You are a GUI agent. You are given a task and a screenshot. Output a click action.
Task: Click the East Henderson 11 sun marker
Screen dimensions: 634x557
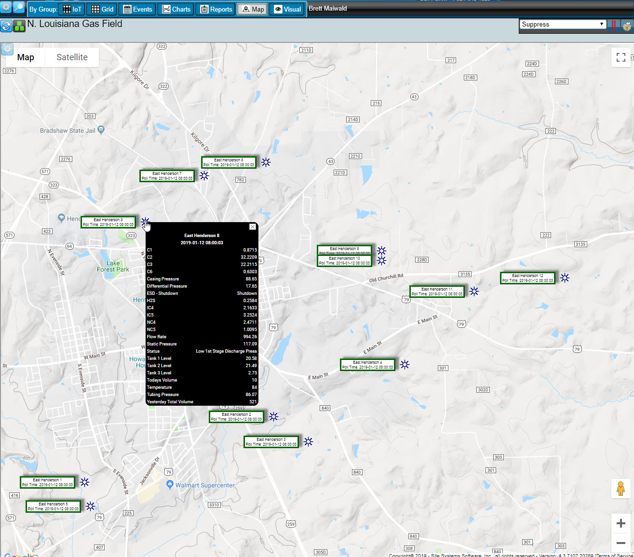[x=474, y=292]
